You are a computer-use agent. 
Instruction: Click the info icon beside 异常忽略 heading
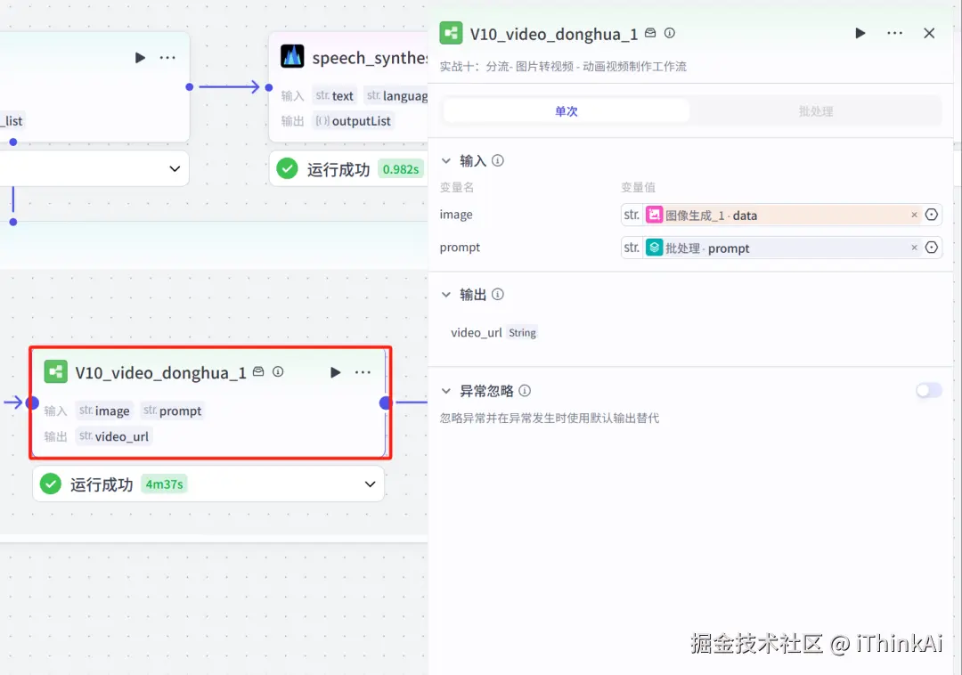click(525, 390)
